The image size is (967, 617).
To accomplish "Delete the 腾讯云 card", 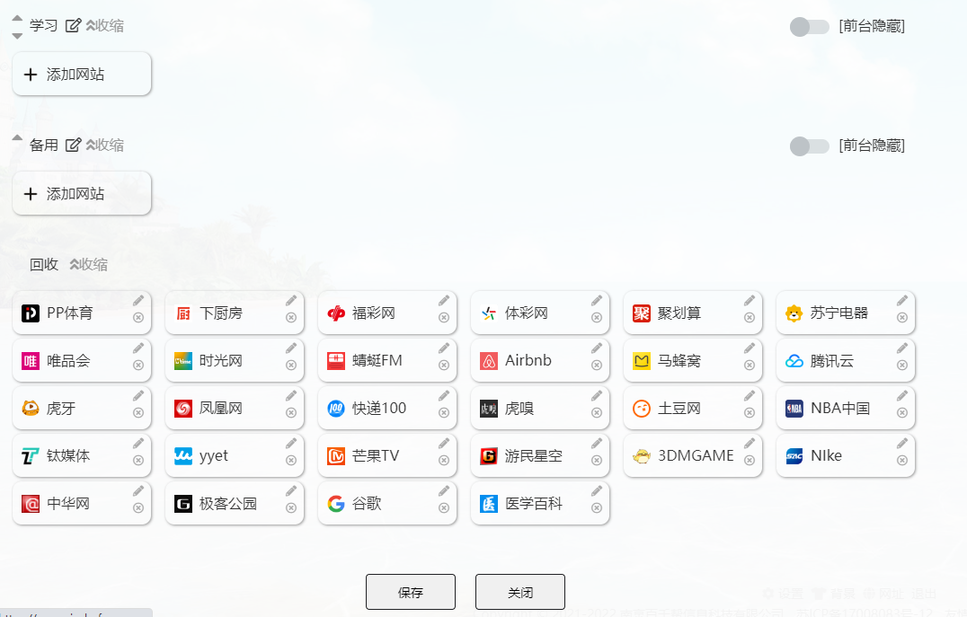I will tap(902, 365).
